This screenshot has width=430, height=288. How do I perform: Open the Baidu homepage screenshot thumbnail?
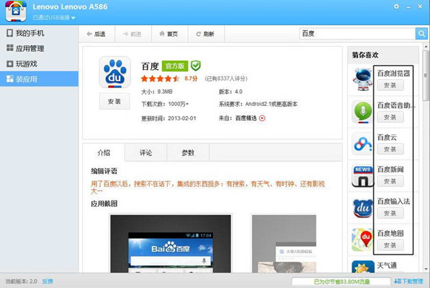tap(170, 243)
